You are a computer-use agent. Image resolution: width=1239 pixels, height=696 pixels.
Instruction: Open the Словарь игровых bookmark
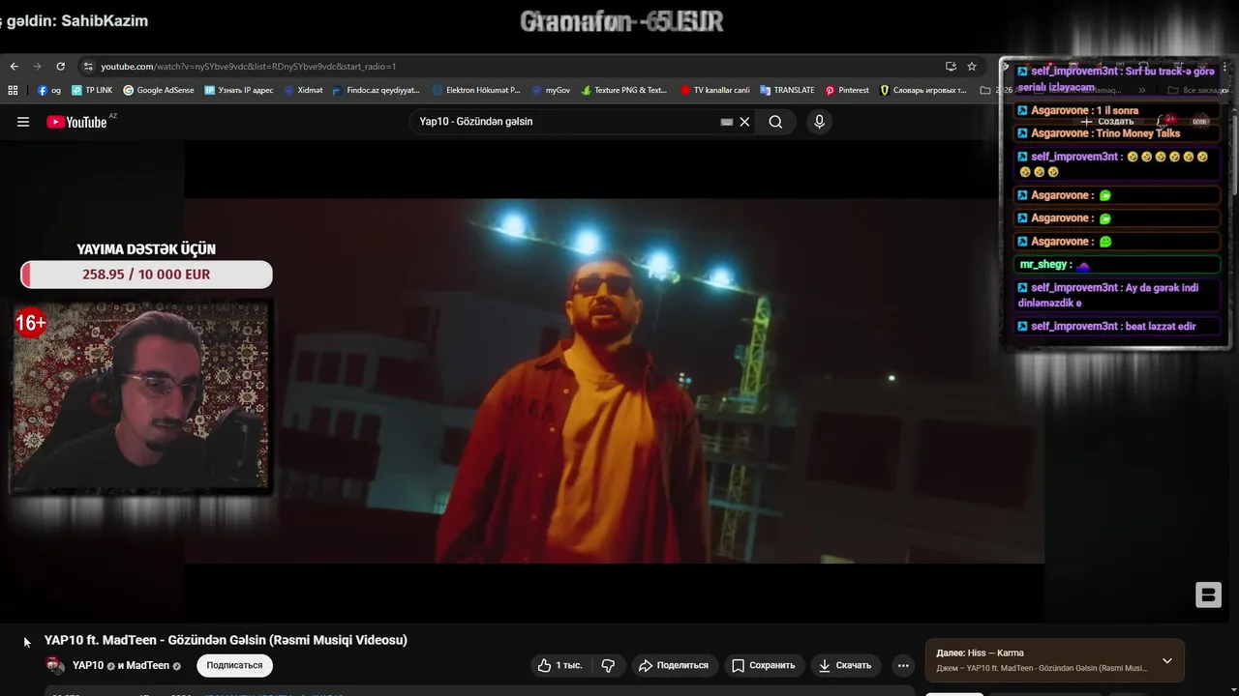(x=923, y=90)
